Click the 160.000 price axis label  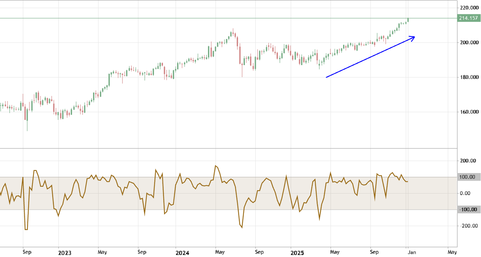click(x=469, y=112)
